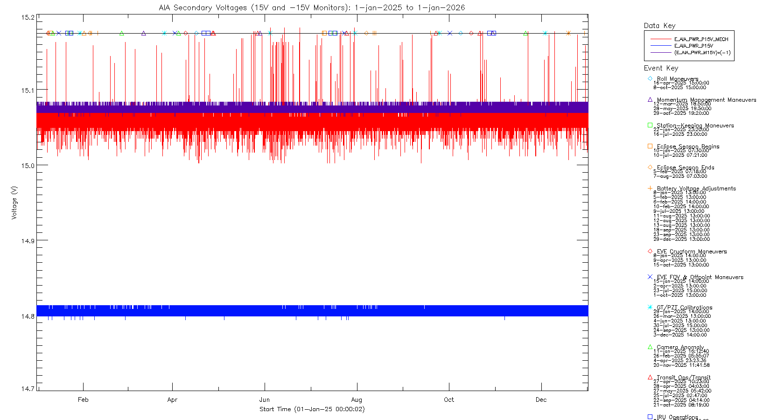Click the Eclipse Season Ends orange diamond icon
770x420 pixels.
650,167
